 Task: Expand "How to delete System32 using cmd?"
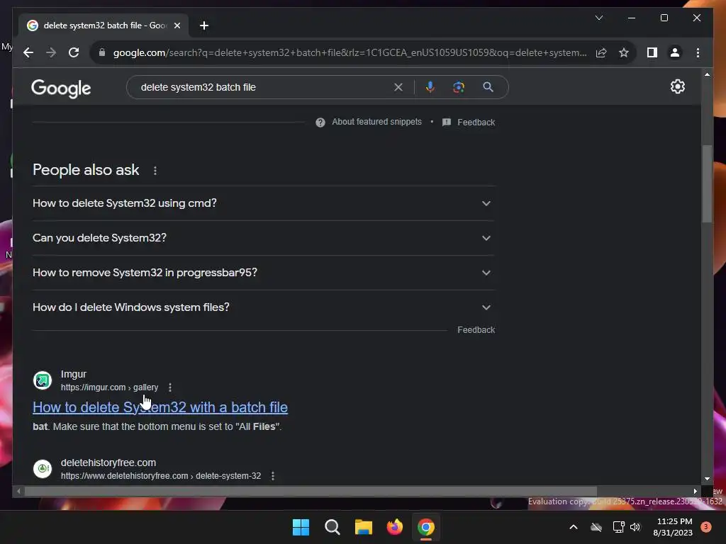click(x=264, y=203)
